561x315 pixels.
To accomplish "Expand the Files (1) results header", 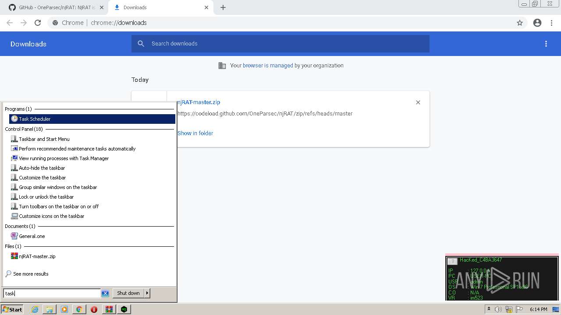I will pyautogui.click(x=13, y=246).
